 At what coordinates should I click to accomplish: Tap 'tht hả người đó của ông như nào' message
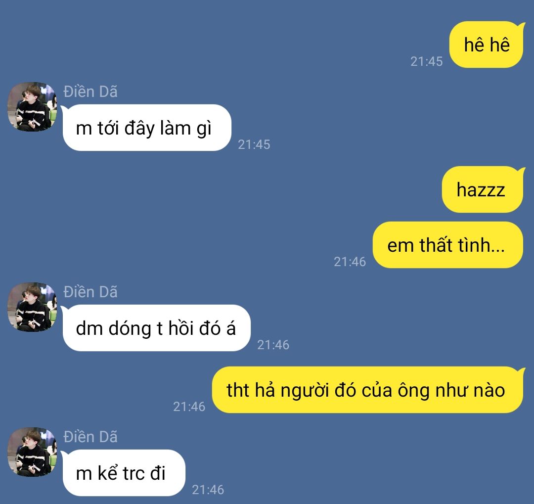(367, 390)
